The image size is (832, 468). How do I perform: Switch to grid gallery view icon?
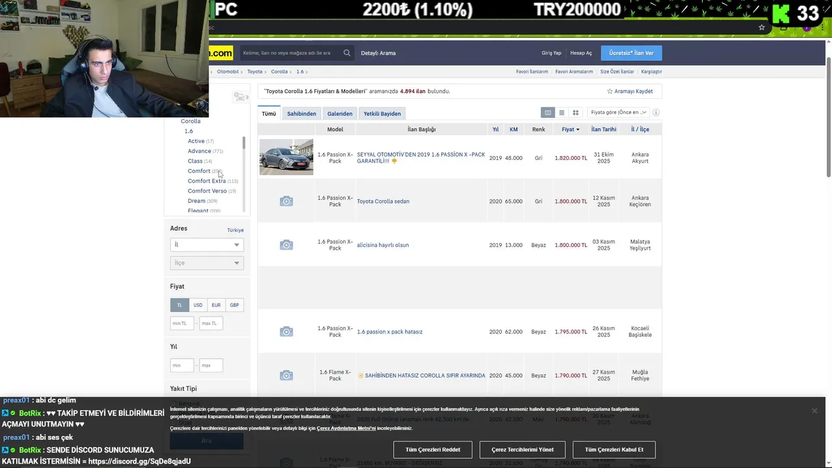tap(575, 112)
